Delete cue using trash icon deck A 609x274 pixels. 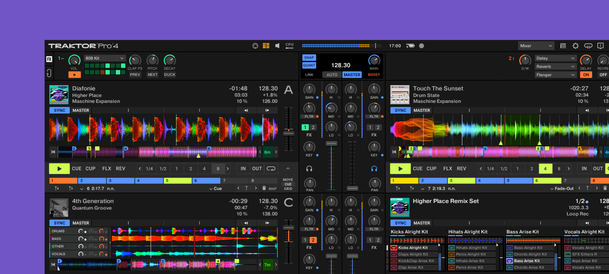pyautogui.click(x=264, y=188)
